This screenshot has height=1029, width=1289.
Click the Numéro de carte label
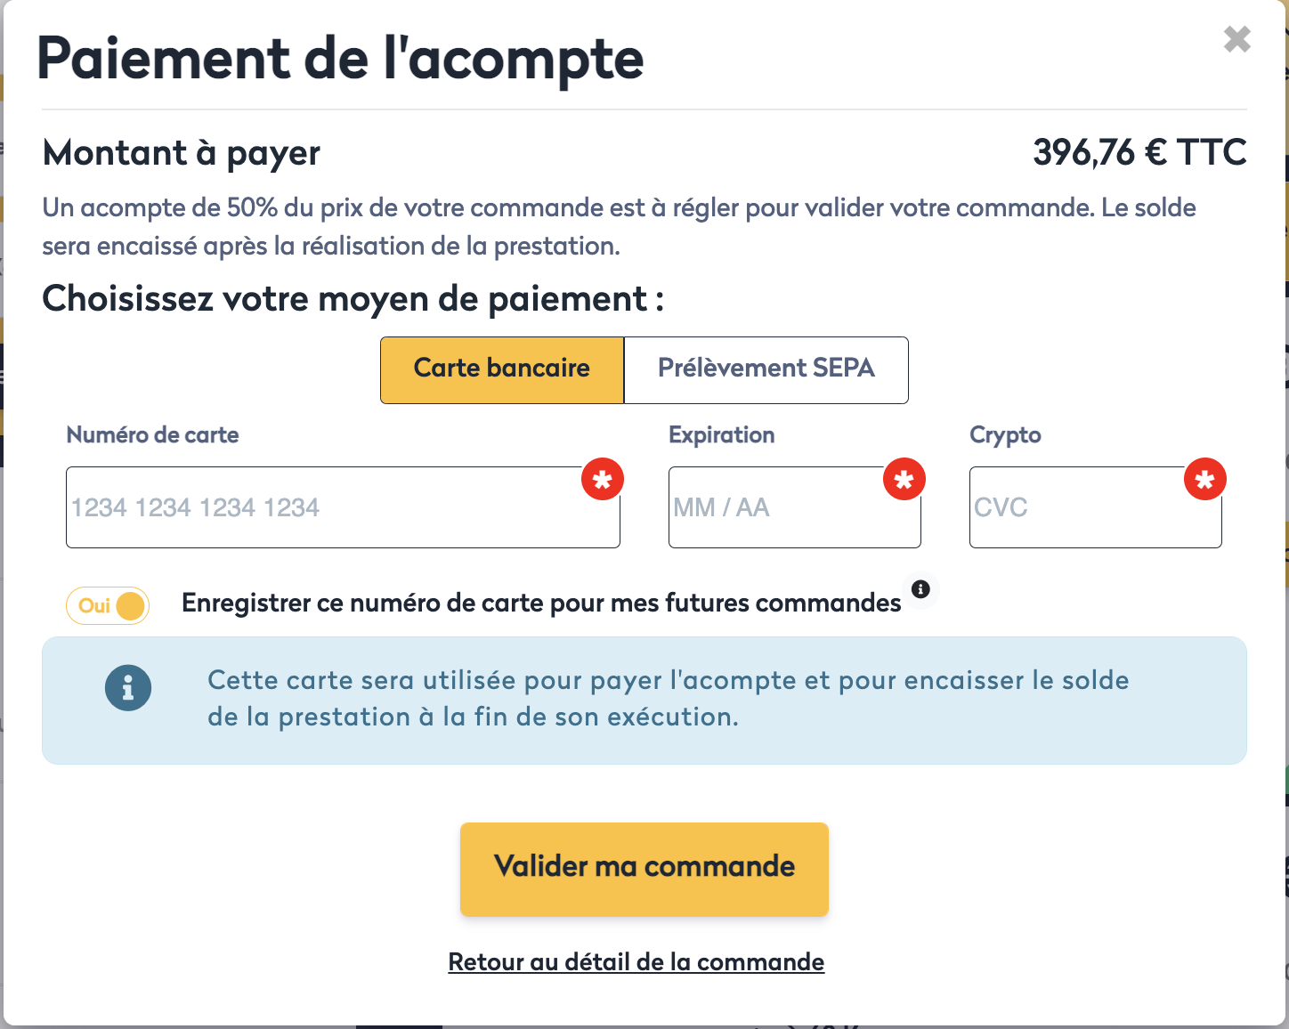point(152,435)
